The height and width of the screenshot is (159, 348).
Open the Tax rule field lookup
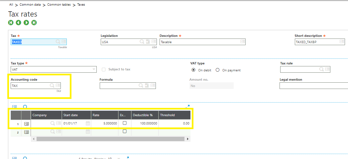click(321, 69)
